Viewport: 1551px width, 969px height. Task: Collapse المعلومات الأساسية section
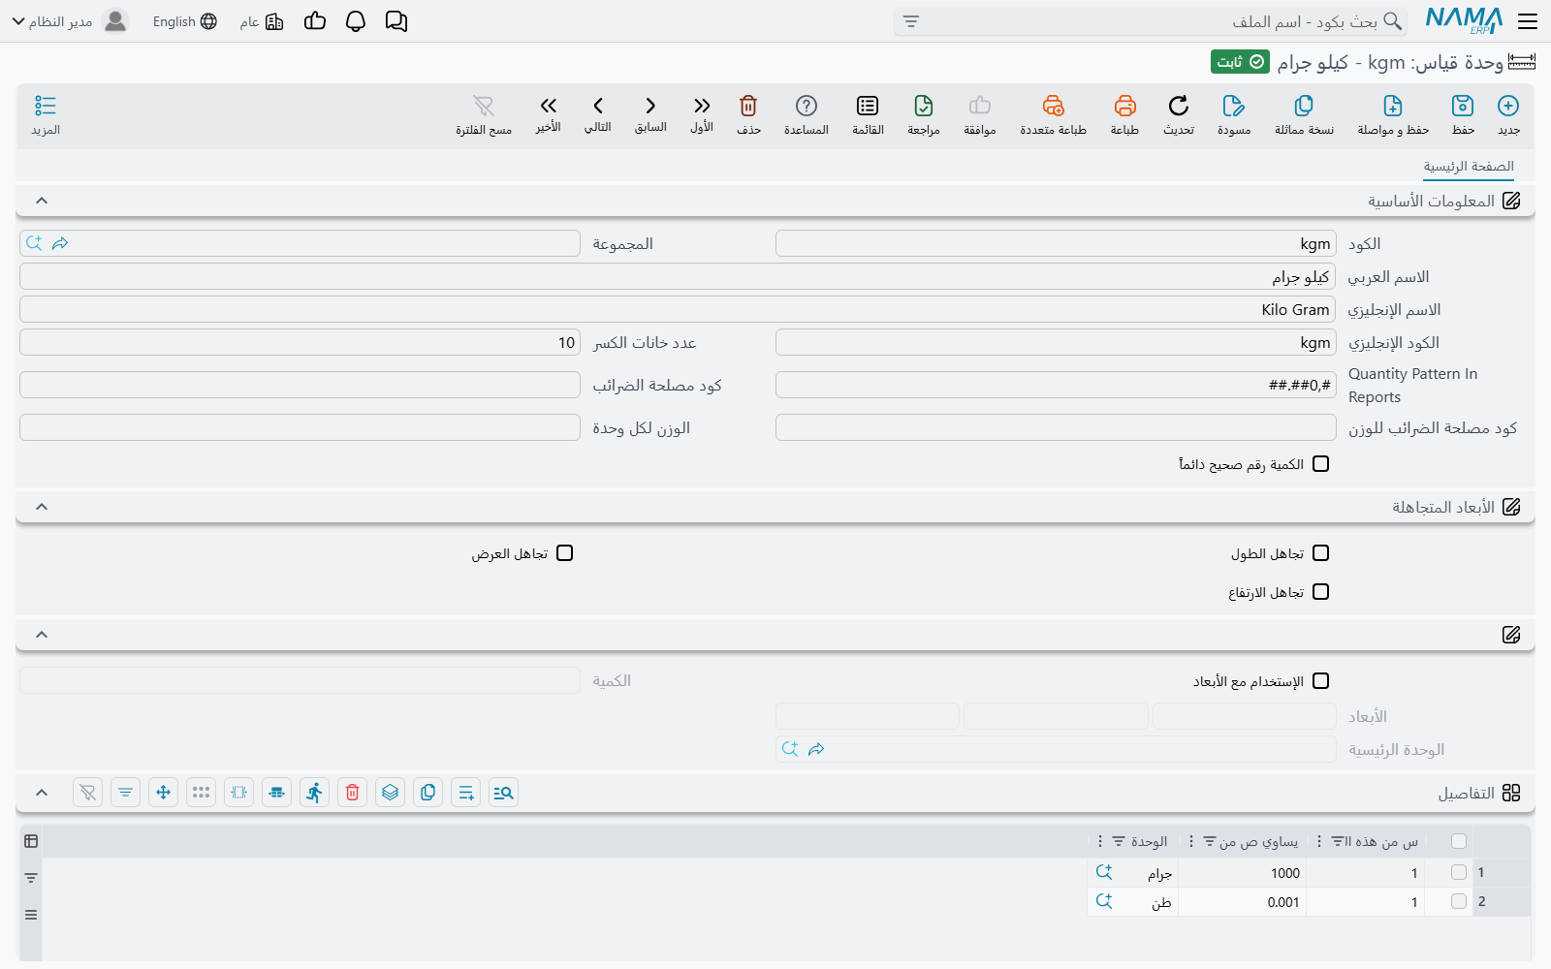point(42,201)
